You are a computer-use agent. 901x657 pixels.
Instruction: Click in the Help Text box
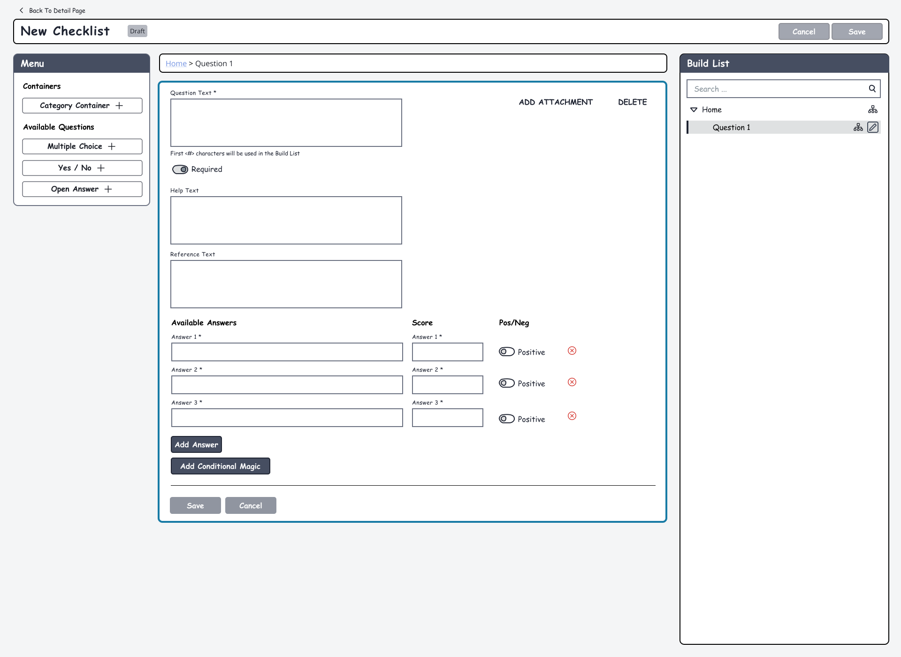[x=286, y=220]
